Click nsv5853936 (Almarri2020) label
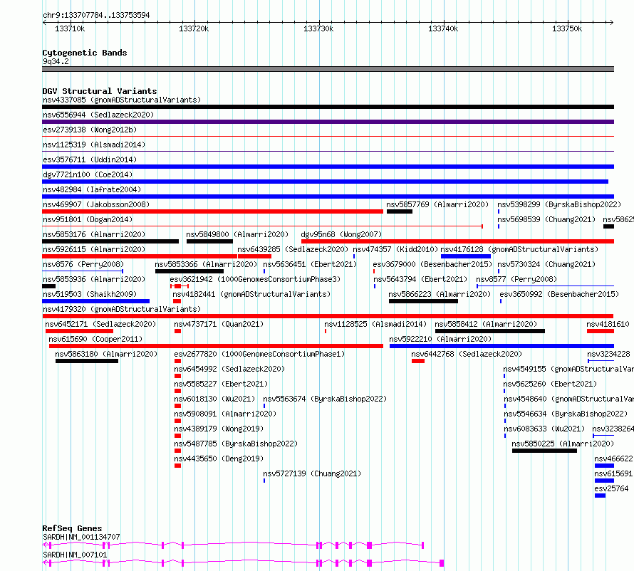 [x=94, y=279]
